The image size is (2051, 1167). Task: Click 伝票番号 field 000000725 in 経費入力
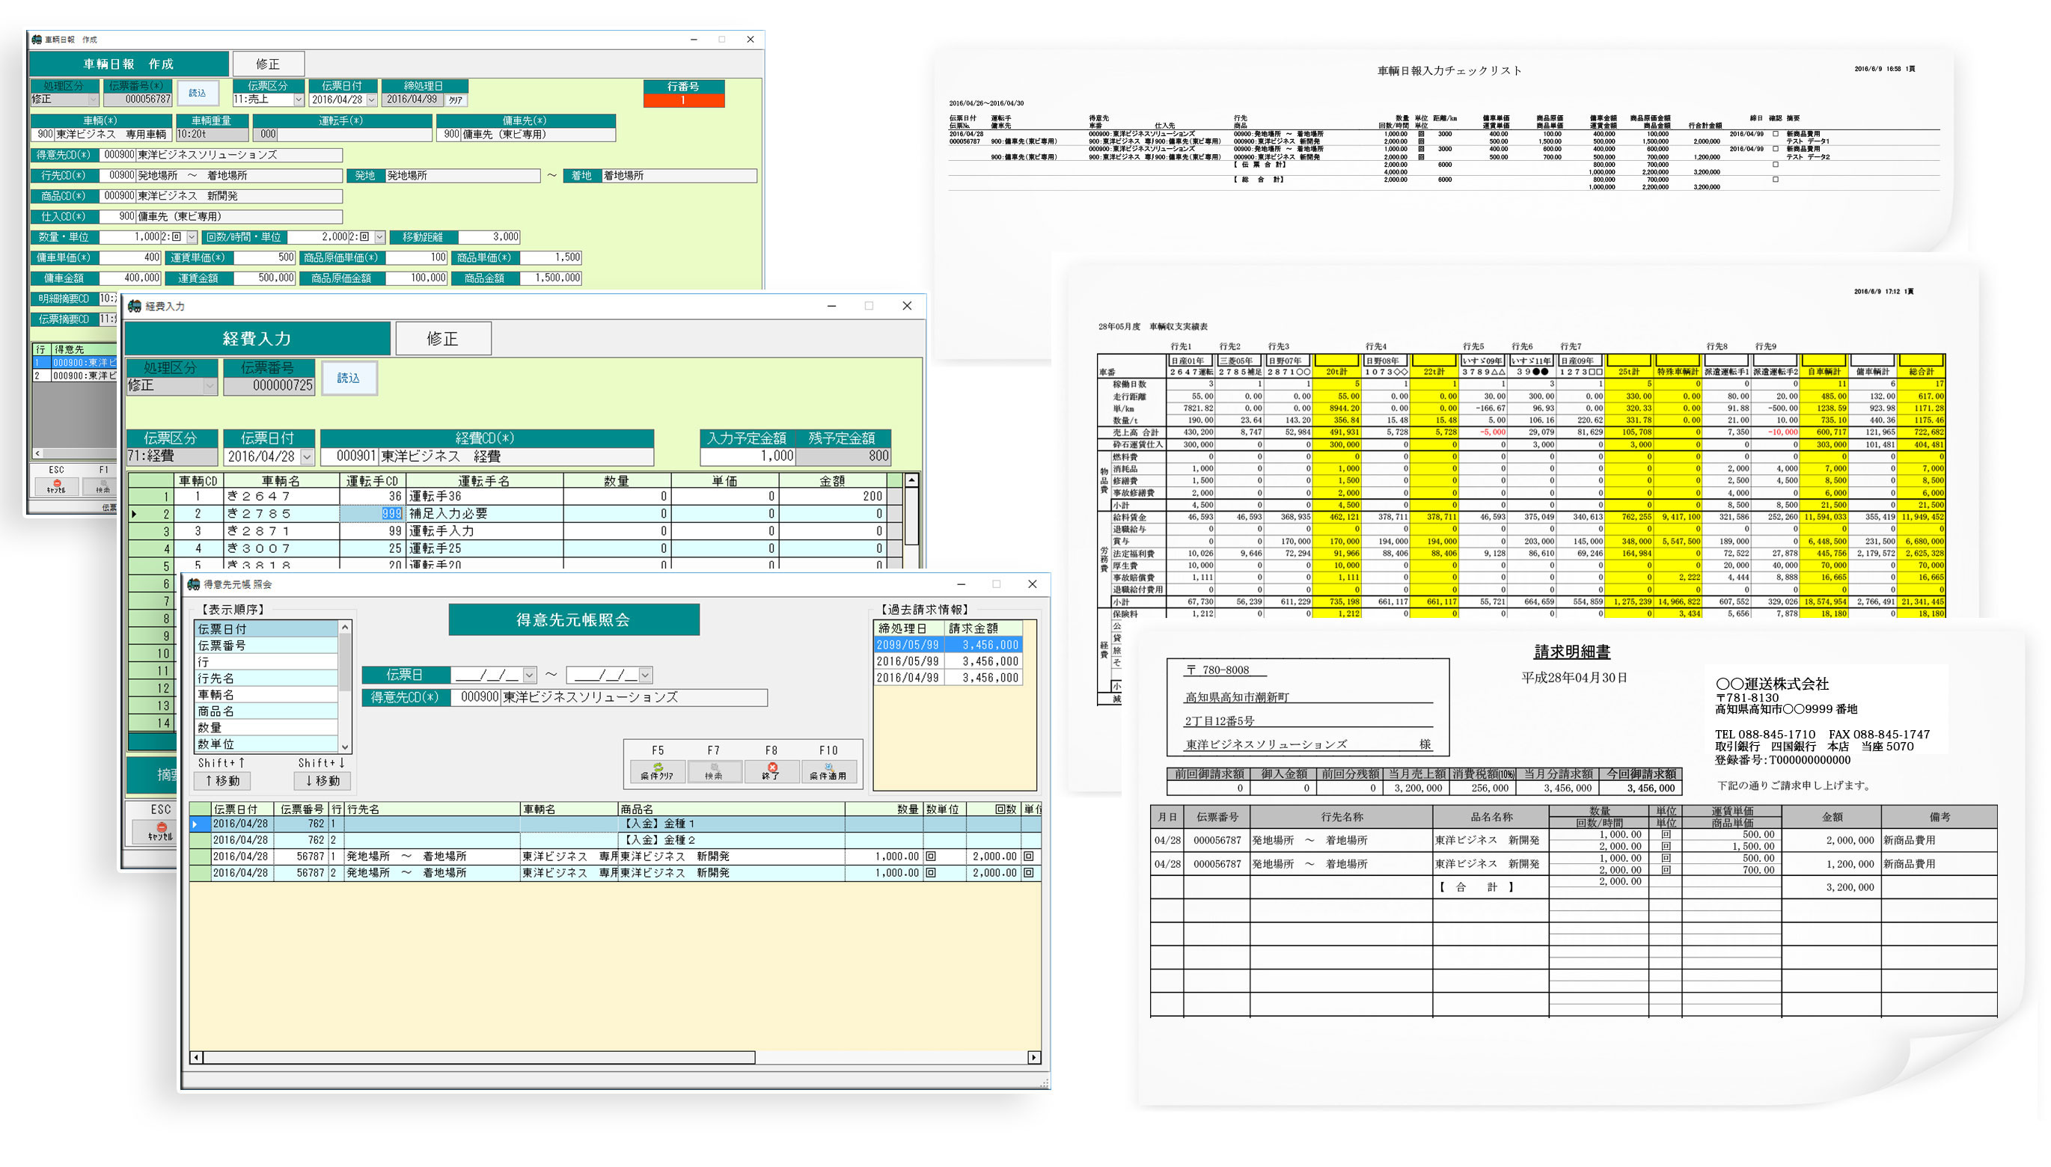pos(269,385)
